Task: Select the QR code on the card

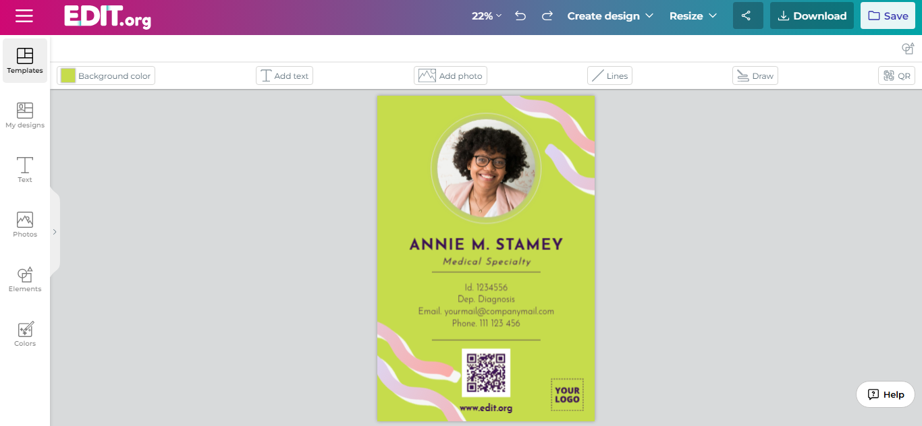Action: [486, 373]
